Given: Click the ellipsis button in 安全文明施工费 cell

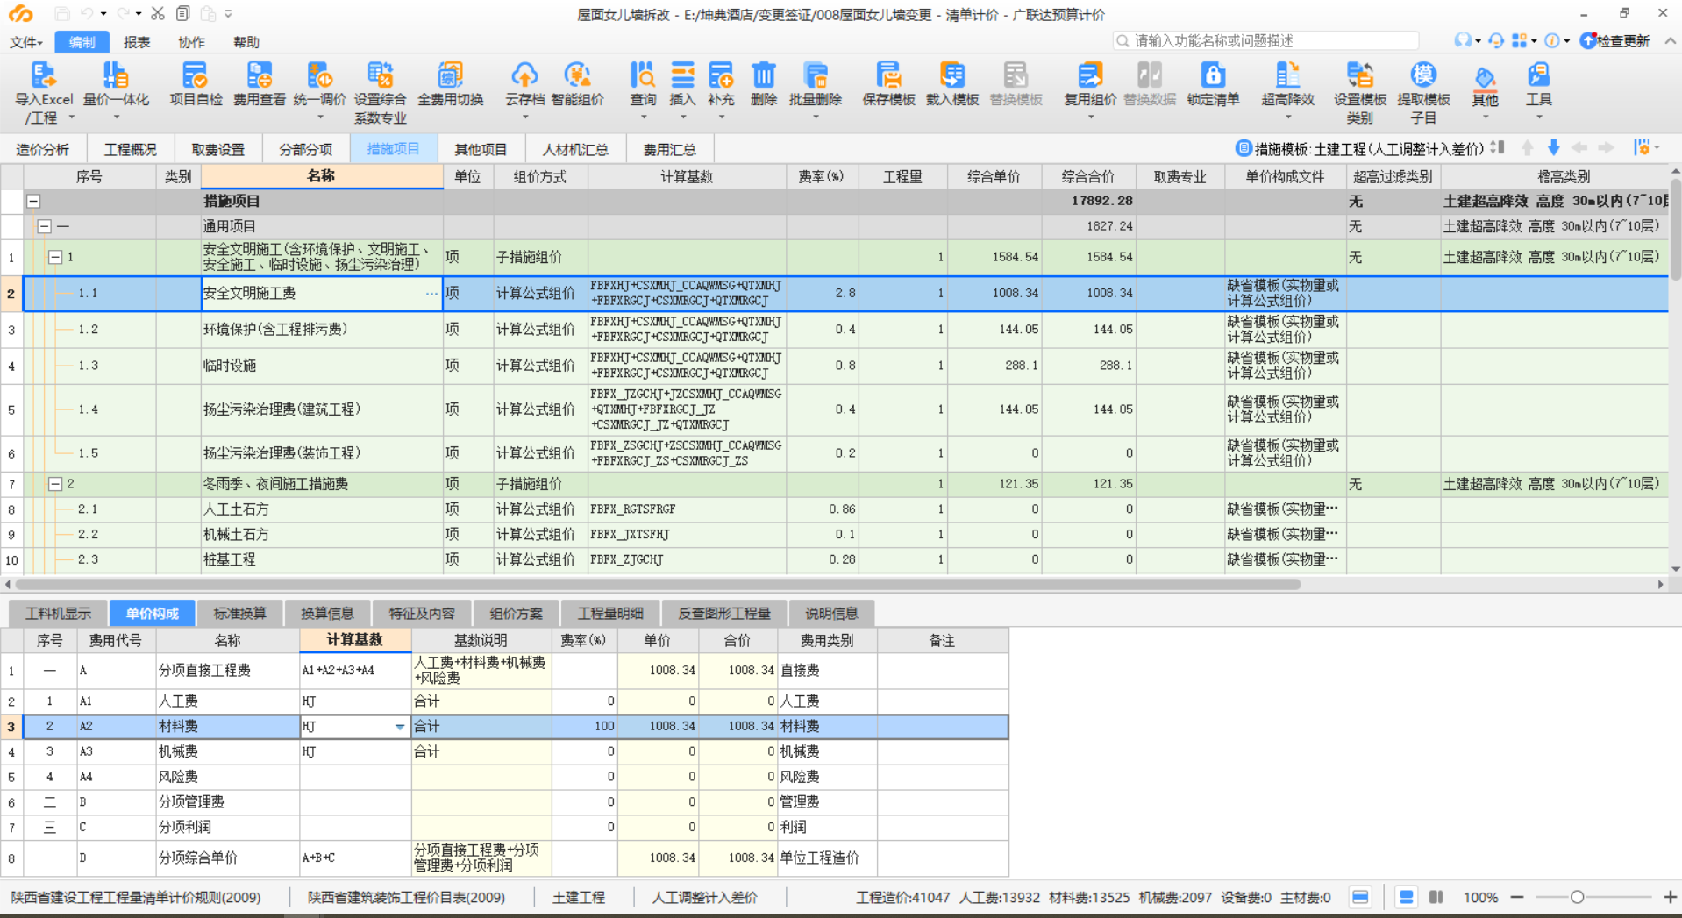Looking at the screenshot, I should (431, 294).
